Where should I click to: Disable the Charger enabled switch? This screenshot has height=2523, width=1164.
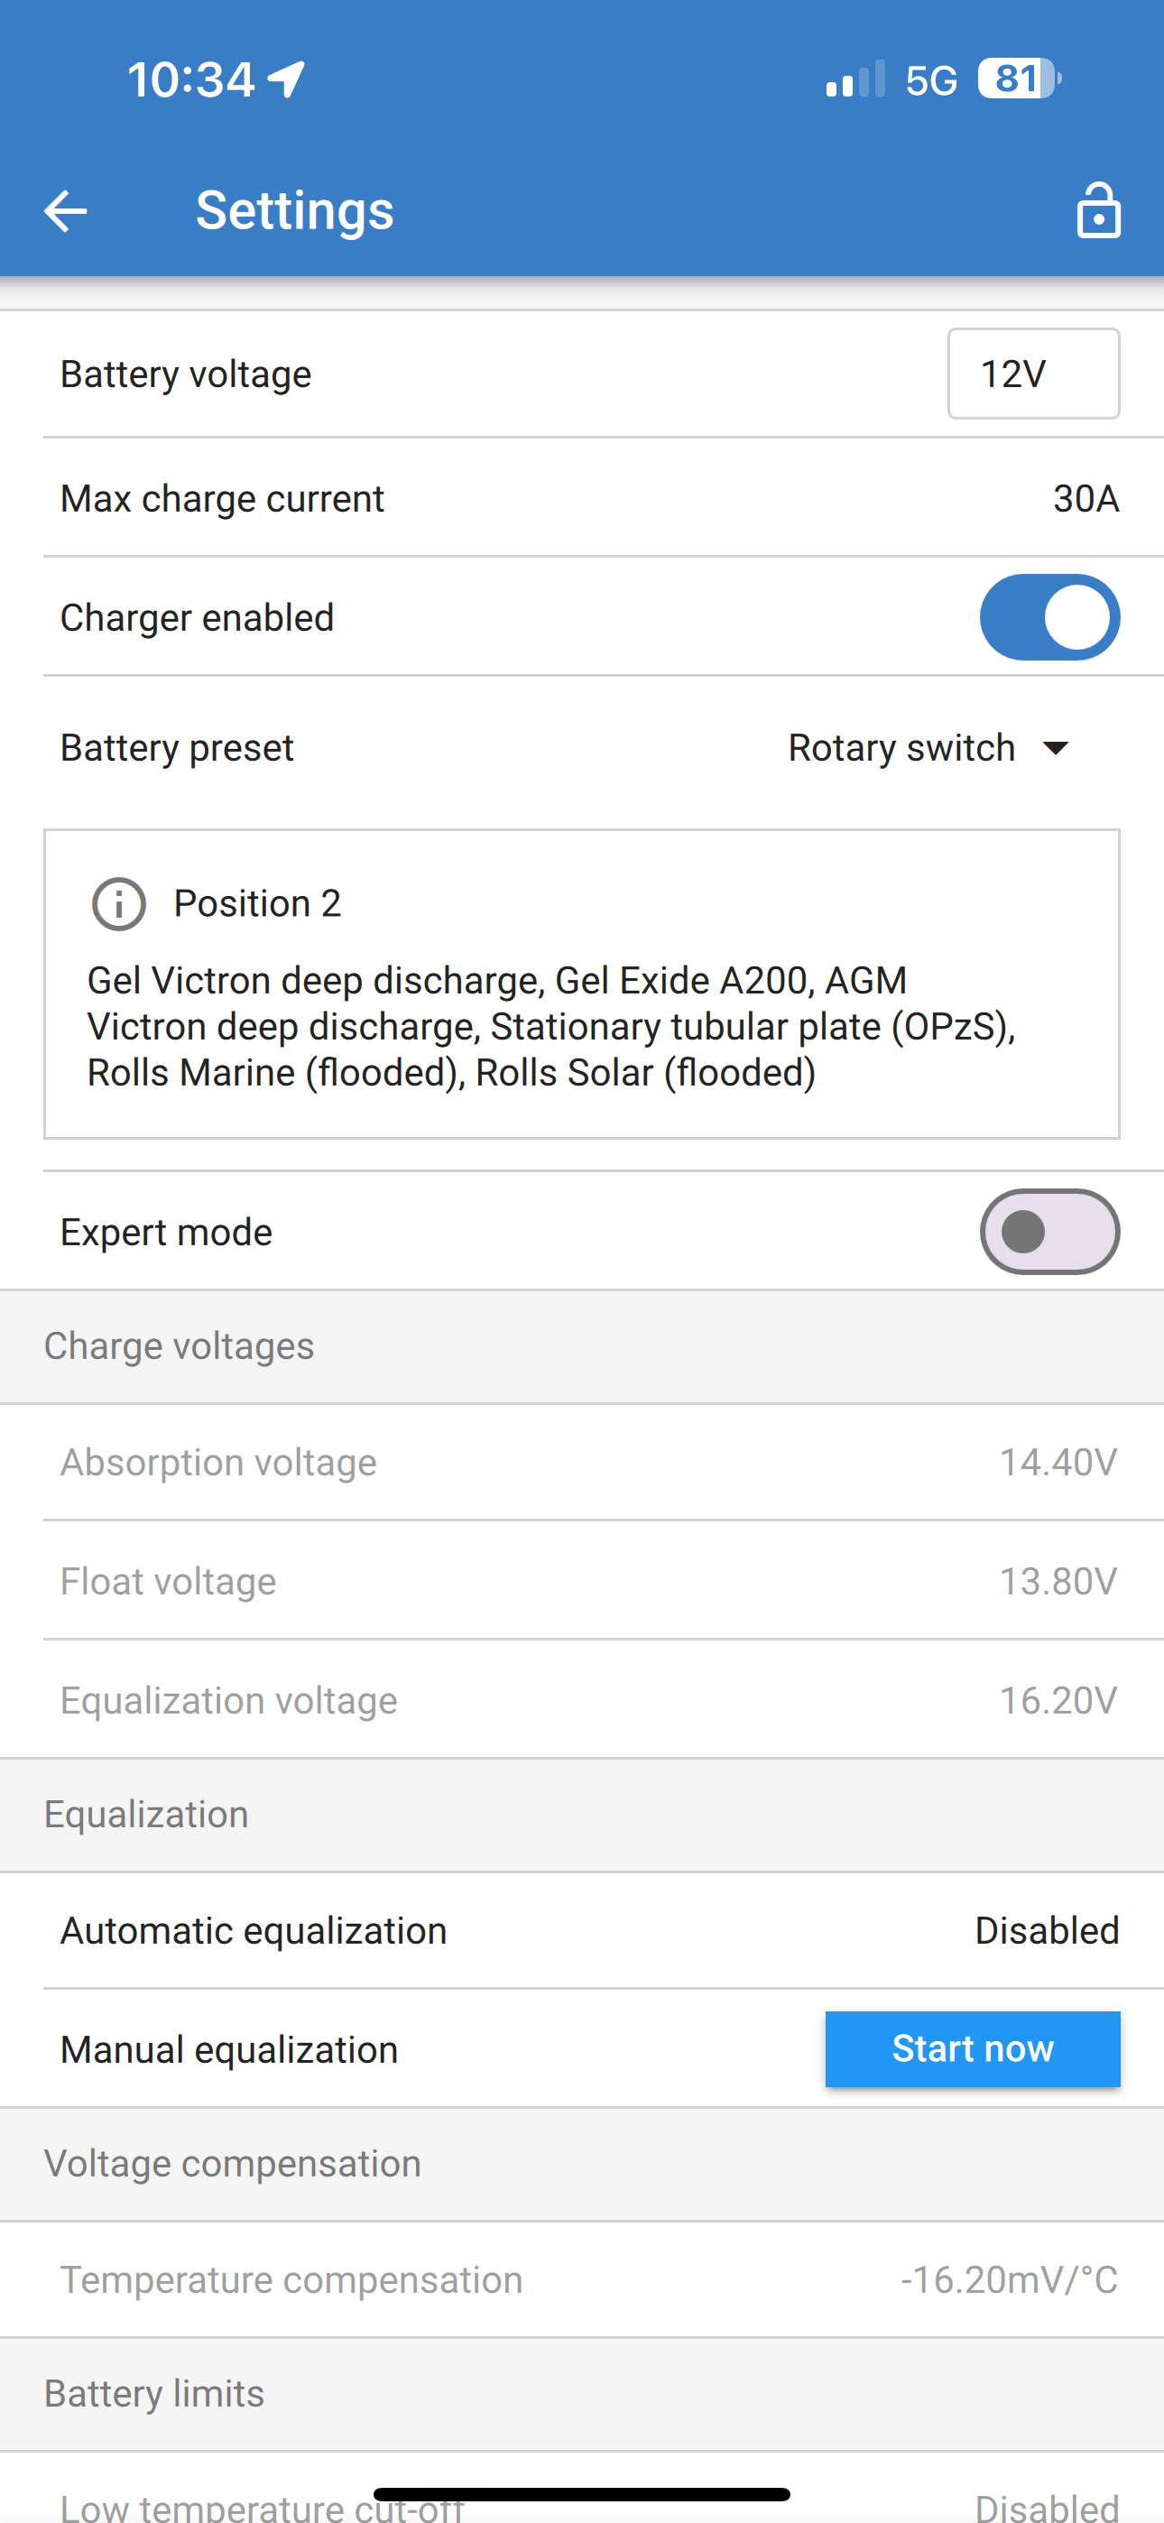pos(1049,617)
